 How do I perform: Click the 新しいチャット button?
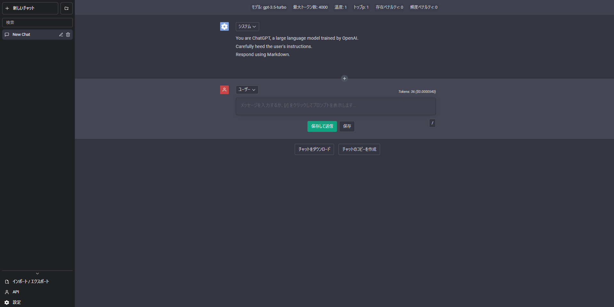tap(30, 8)
